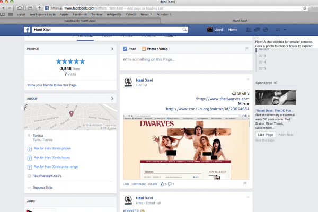This screenshot has width=318, height=212.
Task: Expand the PEOPLE section arrow
Action: click(112, 49)
